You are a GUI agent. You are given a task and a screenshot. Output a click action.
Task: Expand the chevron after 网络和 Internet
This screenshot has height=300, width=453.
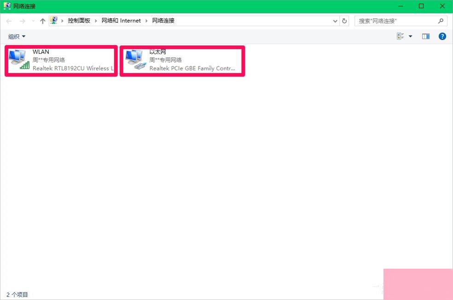click(x=146, y=21)
